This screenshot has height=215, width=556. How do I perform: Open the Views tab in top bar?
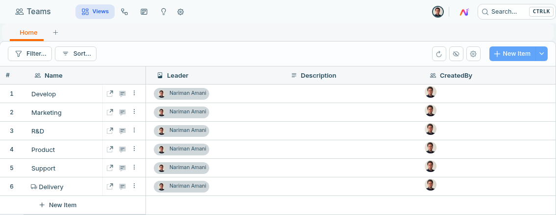tap(95, 12)
